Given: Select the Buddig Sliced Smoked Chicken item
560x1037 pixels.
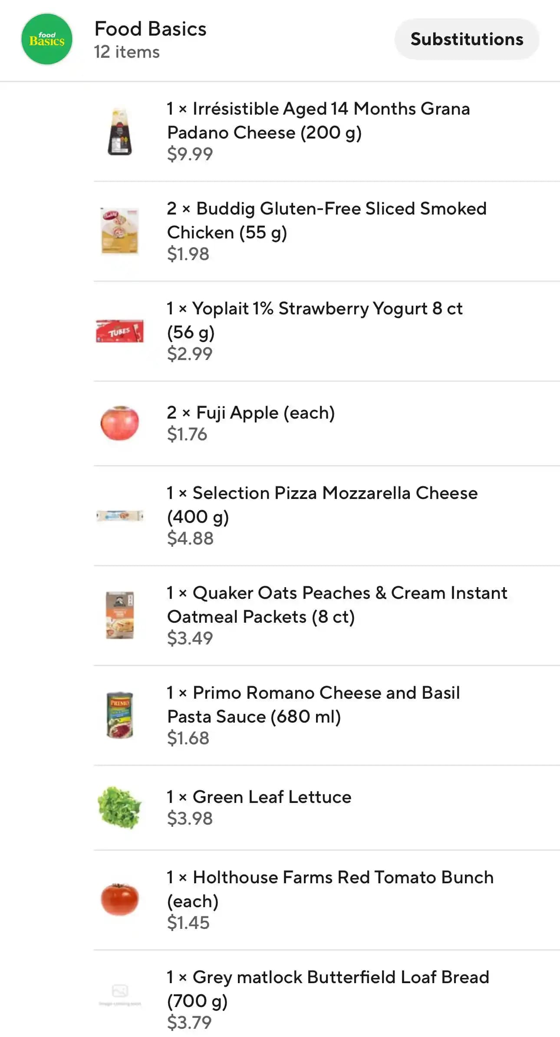Looking at the screenshot, I should coord(326,220).
